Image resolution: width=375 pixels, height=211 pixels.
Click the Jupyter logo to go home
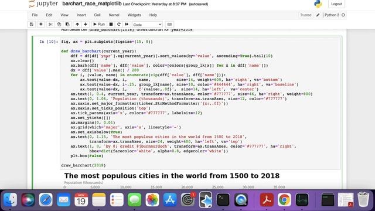tap(43, 4)
